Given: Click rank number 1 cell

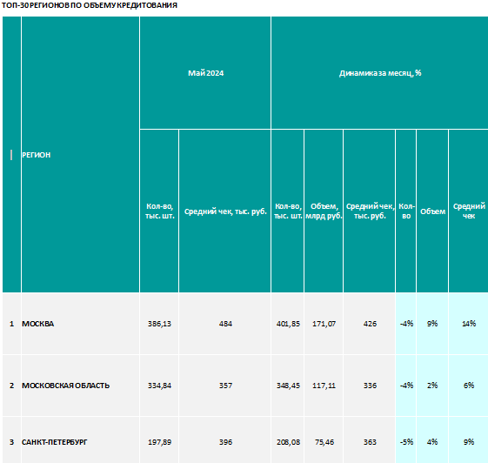Looking at the screenshot, I should pyautogui.click(x=11, y=324).
